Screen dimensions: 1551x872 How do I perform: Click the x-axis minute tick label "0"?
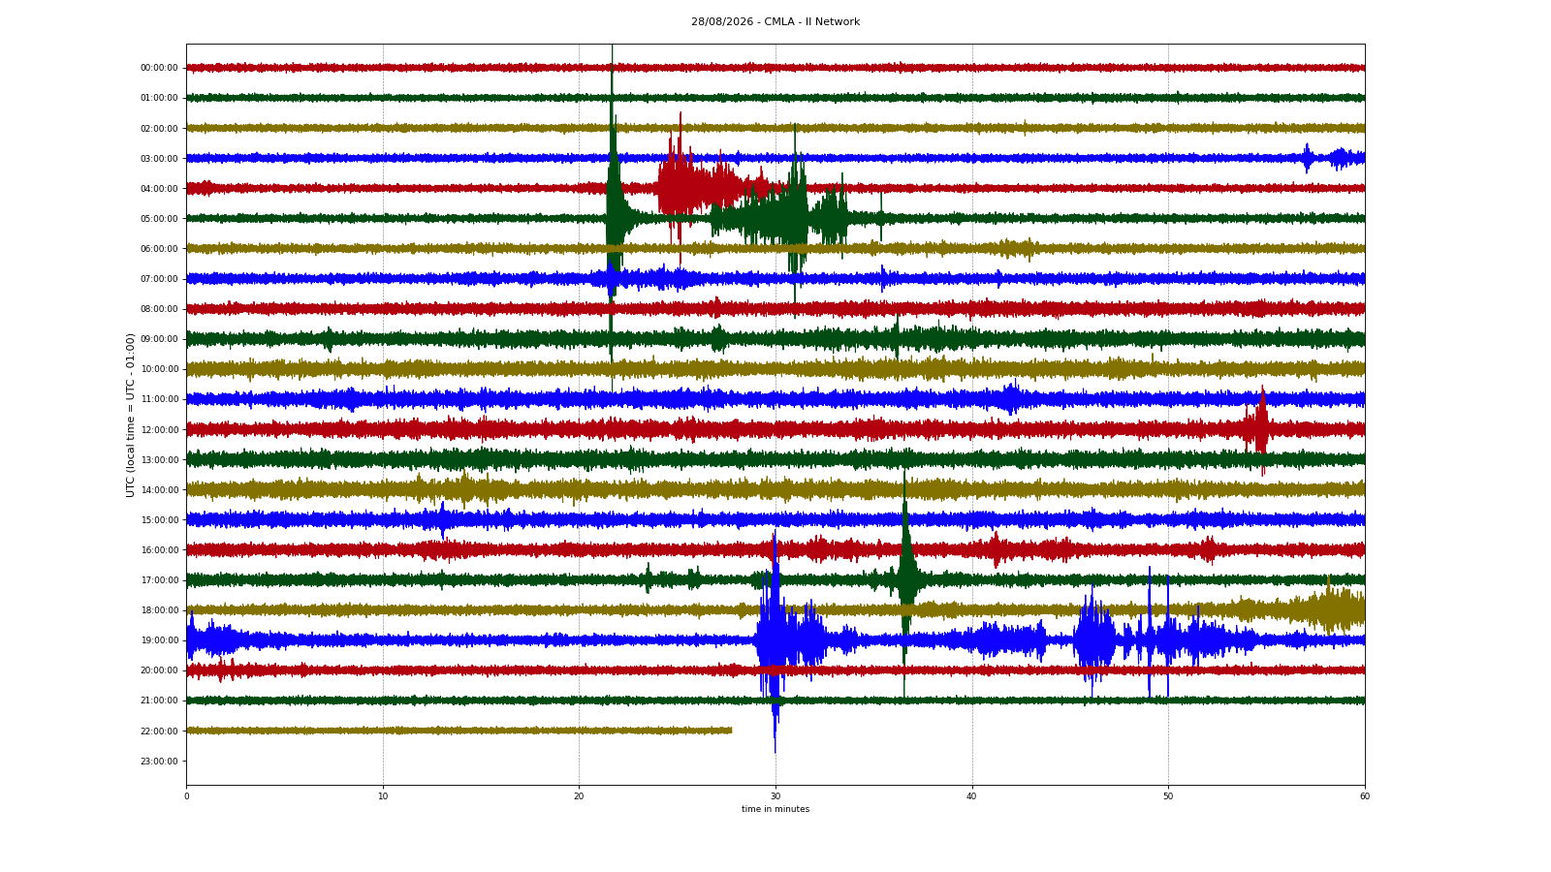pyautogui.click(x=187, y=796)
